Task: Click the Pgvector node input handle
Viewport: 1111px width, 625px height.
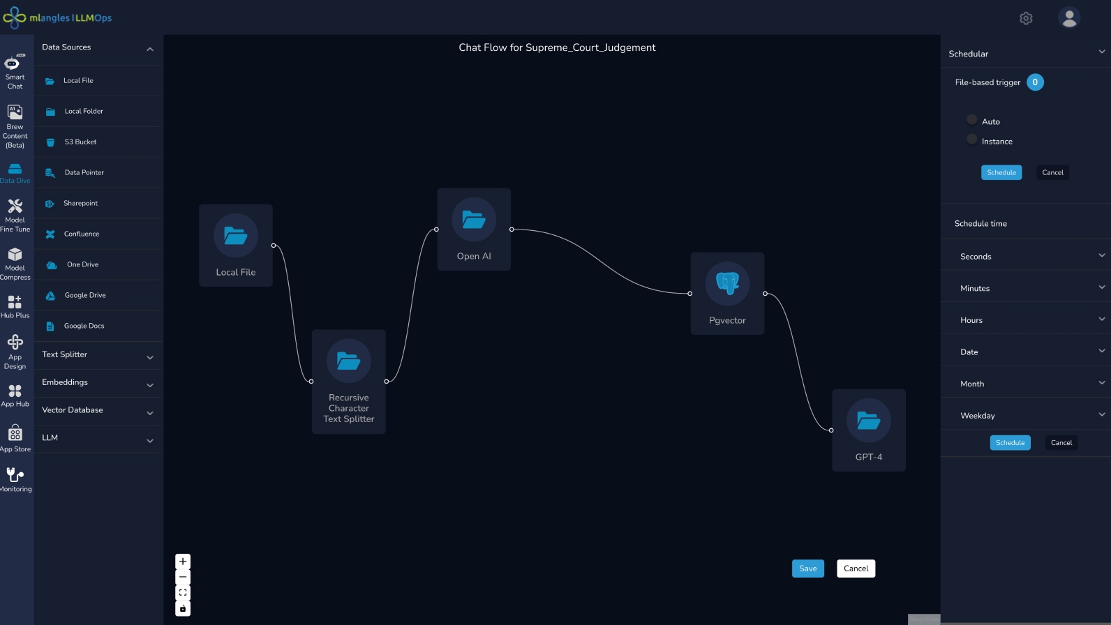Action: click(690, 294)
